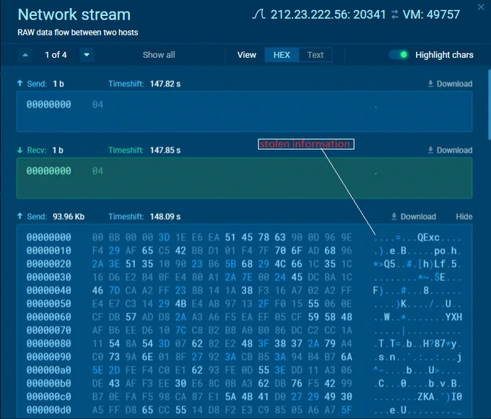Image resolution: width=491 pixels, height=419 pixels.
Task: Click the Show all link
Action: (x=159, y=55)
